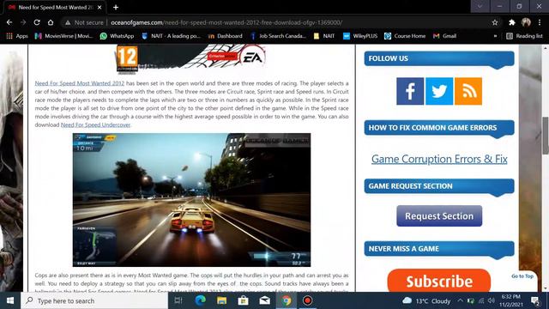Bookmark this page with the star
Viewport: 549px width, 309px height.
pos(495,22)
